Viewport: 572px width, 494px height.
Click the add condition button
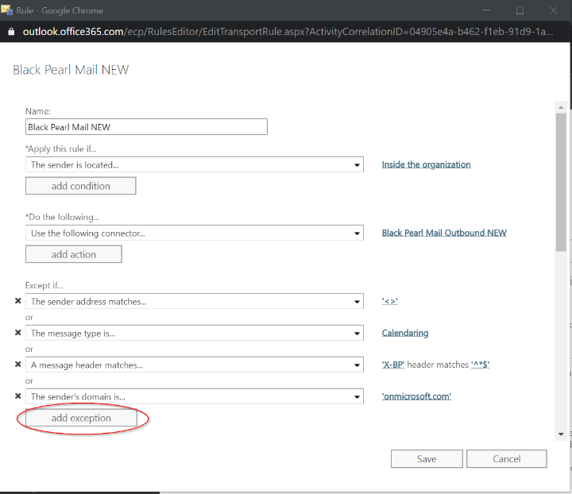80,186
